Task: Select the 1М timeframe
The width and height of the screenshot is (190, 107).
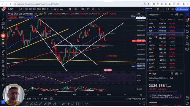Action: [x=26, y=9]
